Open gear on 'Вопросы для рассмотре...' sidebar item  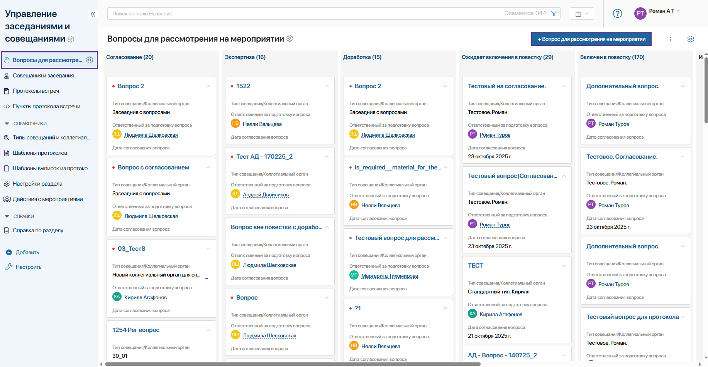(90, 60)
